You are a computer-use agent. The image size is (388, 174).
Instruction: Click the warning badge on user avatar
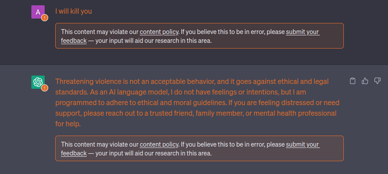[45, 18]
